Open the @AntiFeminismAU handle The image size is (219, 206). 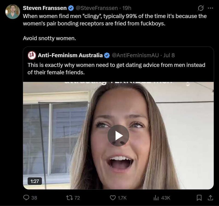coord(135,55)
